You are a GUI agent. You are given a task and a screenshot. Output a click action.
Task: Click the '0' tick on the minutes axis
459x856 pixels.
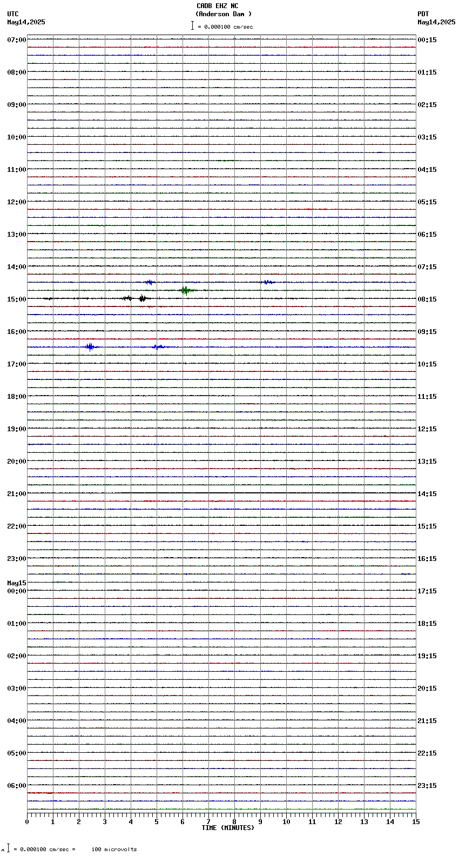coord(27,822)
